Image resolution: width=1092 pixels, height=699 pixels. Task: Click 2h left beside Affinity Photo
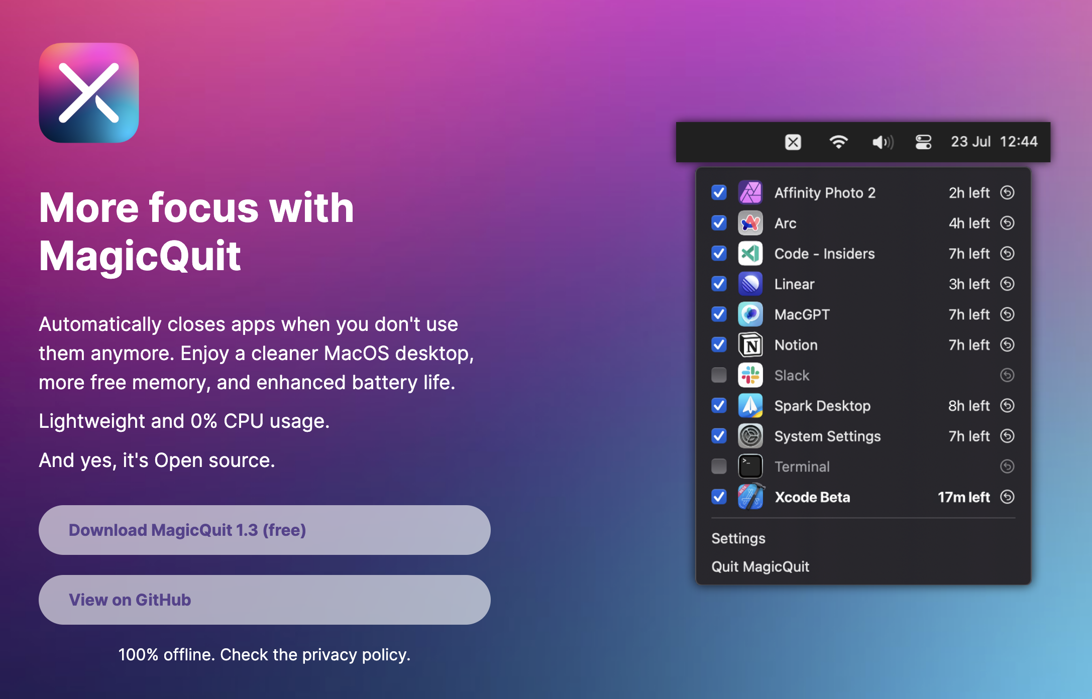(x=969, y=193)
